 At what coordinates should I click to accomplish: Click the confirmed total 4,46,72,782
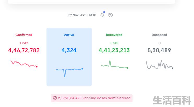24,50
